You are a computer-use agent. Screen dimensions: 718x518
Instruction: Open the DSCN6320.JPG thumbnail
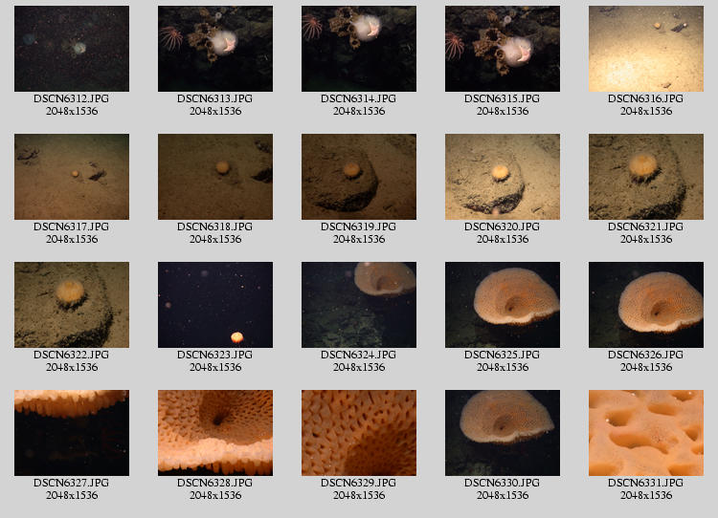pyautogui.click(x=503, y=177)
